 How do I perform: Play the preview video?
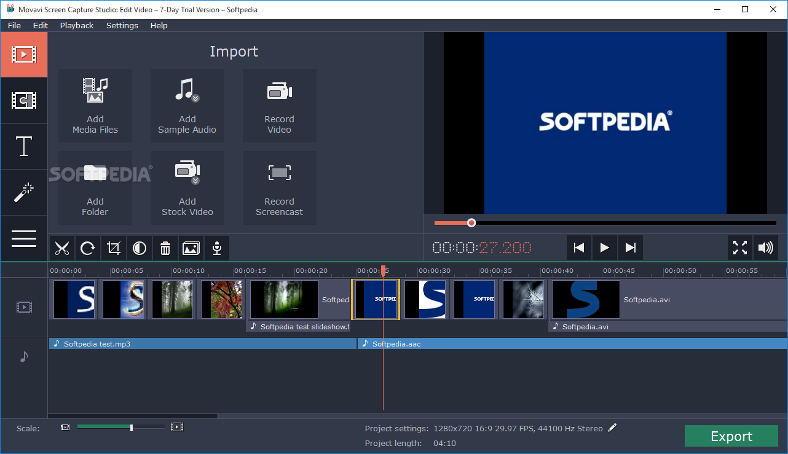coord(605,248)
